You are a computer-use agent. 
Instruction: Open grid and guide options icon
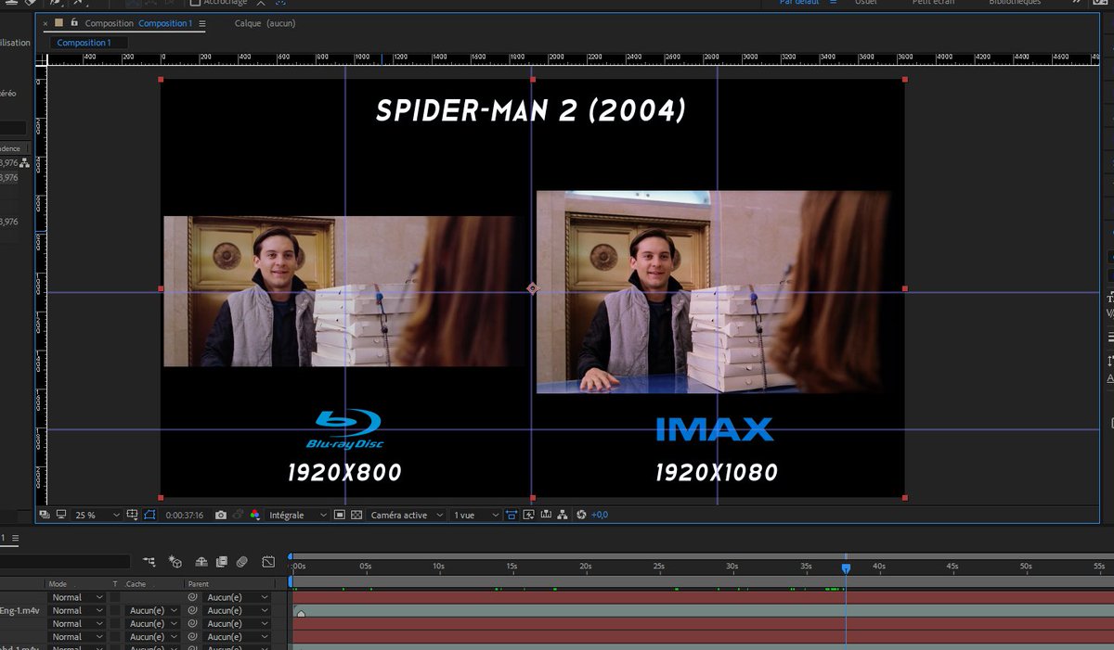[x=132, y=515]
